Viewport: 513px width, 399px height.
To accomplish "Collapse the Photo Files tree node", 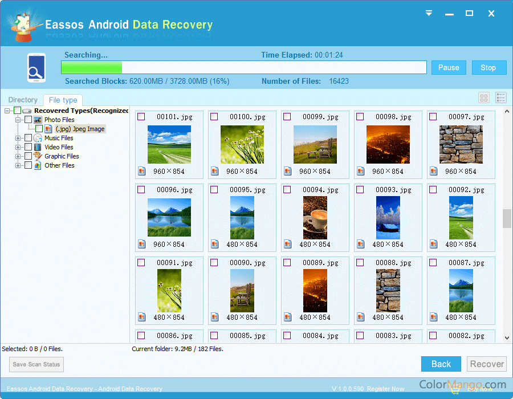I will pyautogui.click(x=18, y=120).
